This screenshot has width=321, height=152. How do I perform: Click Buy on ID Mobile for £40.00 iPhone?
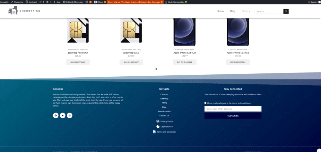point(238,62)
